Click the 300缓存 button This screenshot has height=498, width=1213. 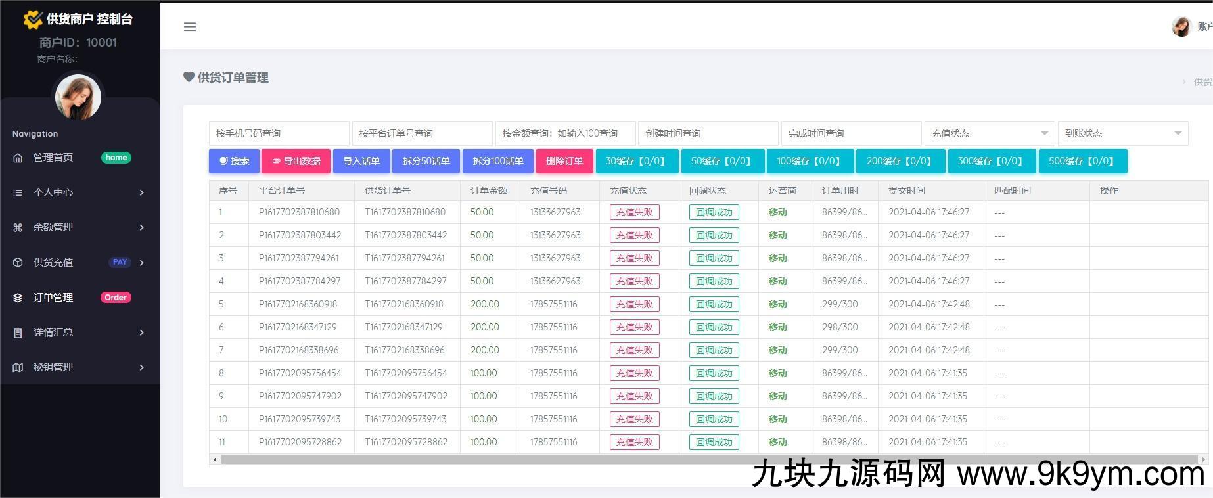[x=992, y=161]
